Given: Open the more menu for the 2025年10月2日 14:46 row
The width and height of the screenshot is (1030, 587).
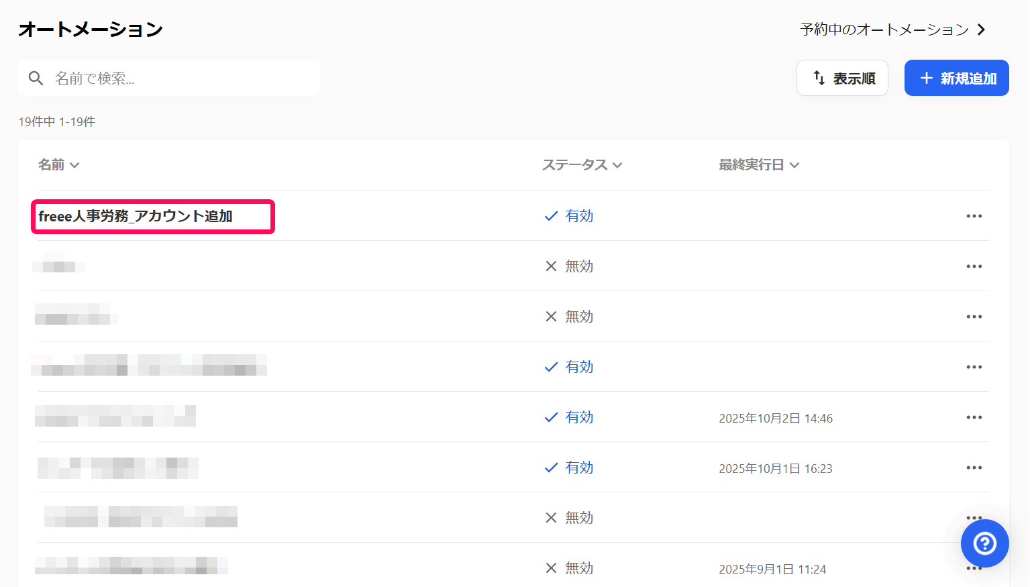Looking at the screenshot, I should pos(974,417).
